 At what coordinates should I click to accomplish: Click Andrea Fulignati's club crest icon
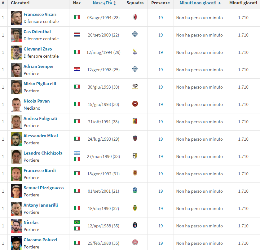click(135, 121)
